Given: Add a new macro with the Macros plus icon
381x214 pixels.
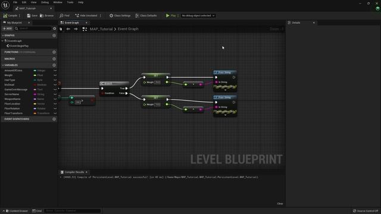Looking at the screenshot, I should 54,59.
